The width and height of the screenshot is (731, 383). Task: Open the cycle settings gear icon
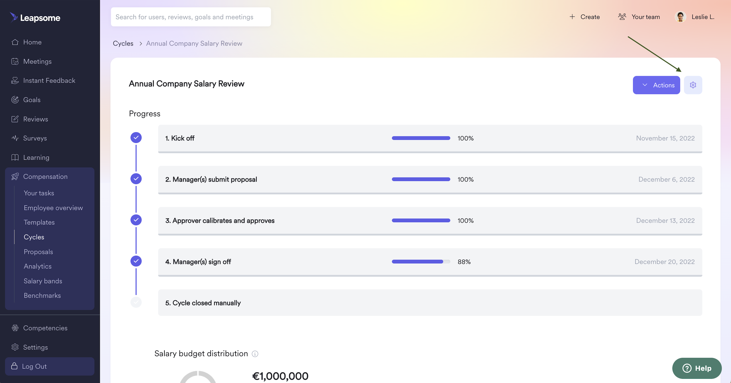pyautogui.click(x=693, y=85)
